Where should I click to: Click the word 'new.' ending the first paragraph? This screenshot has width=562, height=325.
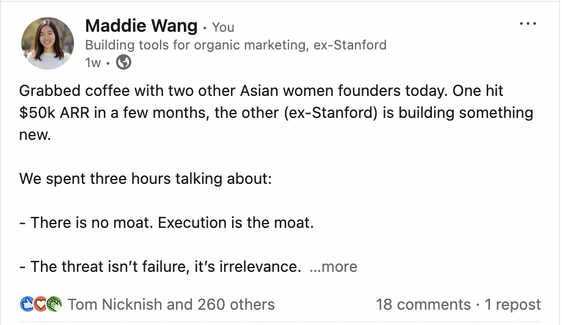[35, 135]
